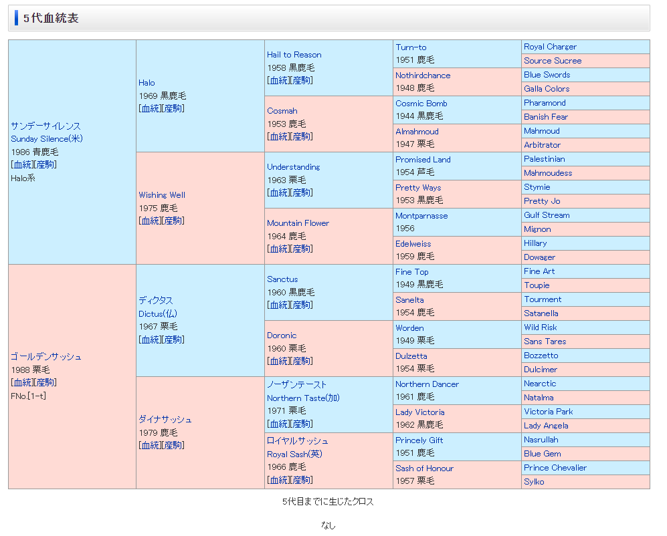Viewport: 667px width, 536px height.
Task: Select the Sylko link
Action: click(534, 482)
